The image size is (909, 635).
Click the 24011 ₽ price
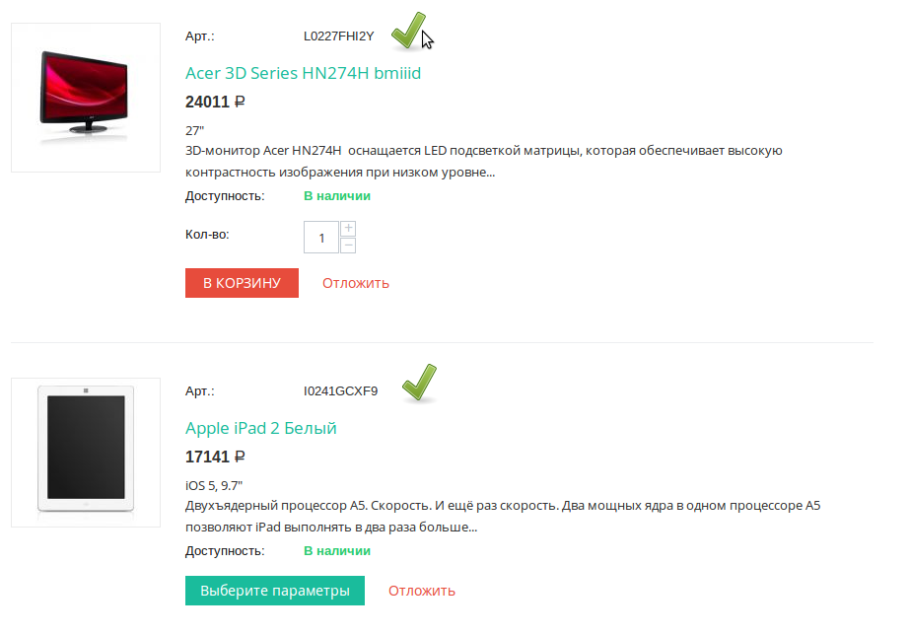pos(215,102)
